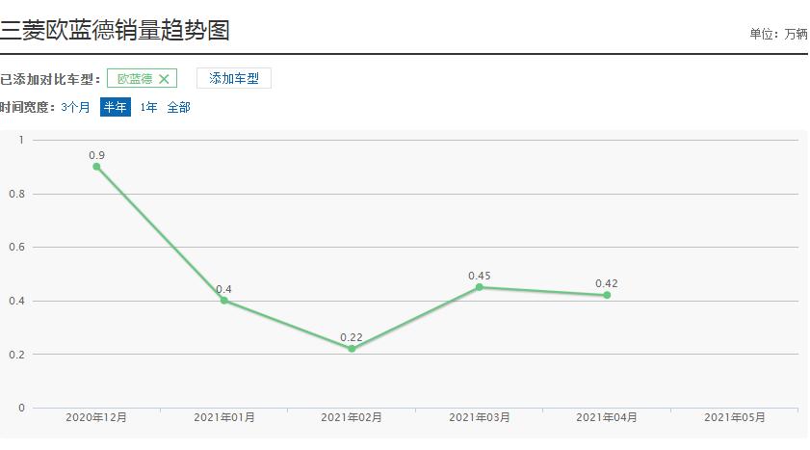Click the 欧蓝德 model tag text
This screenshot has height=450, width=810.
(135, 78)
